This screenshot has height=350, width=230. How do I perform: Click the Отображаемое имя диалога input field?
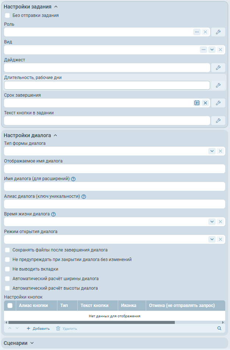[114, 169]
